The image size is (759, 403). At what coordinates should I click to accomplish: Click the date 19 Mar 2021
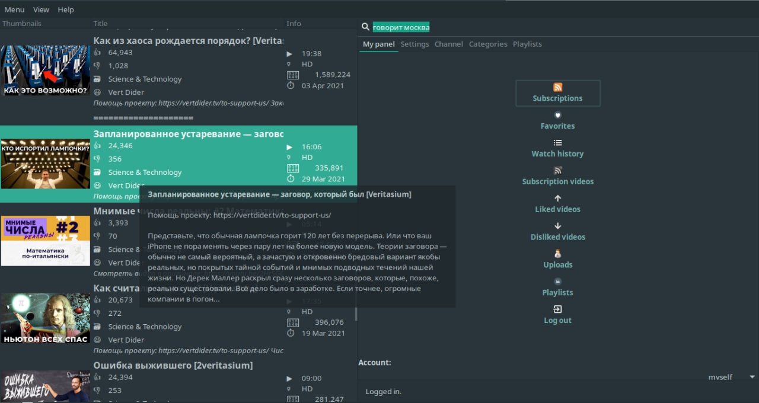point(323,333)
